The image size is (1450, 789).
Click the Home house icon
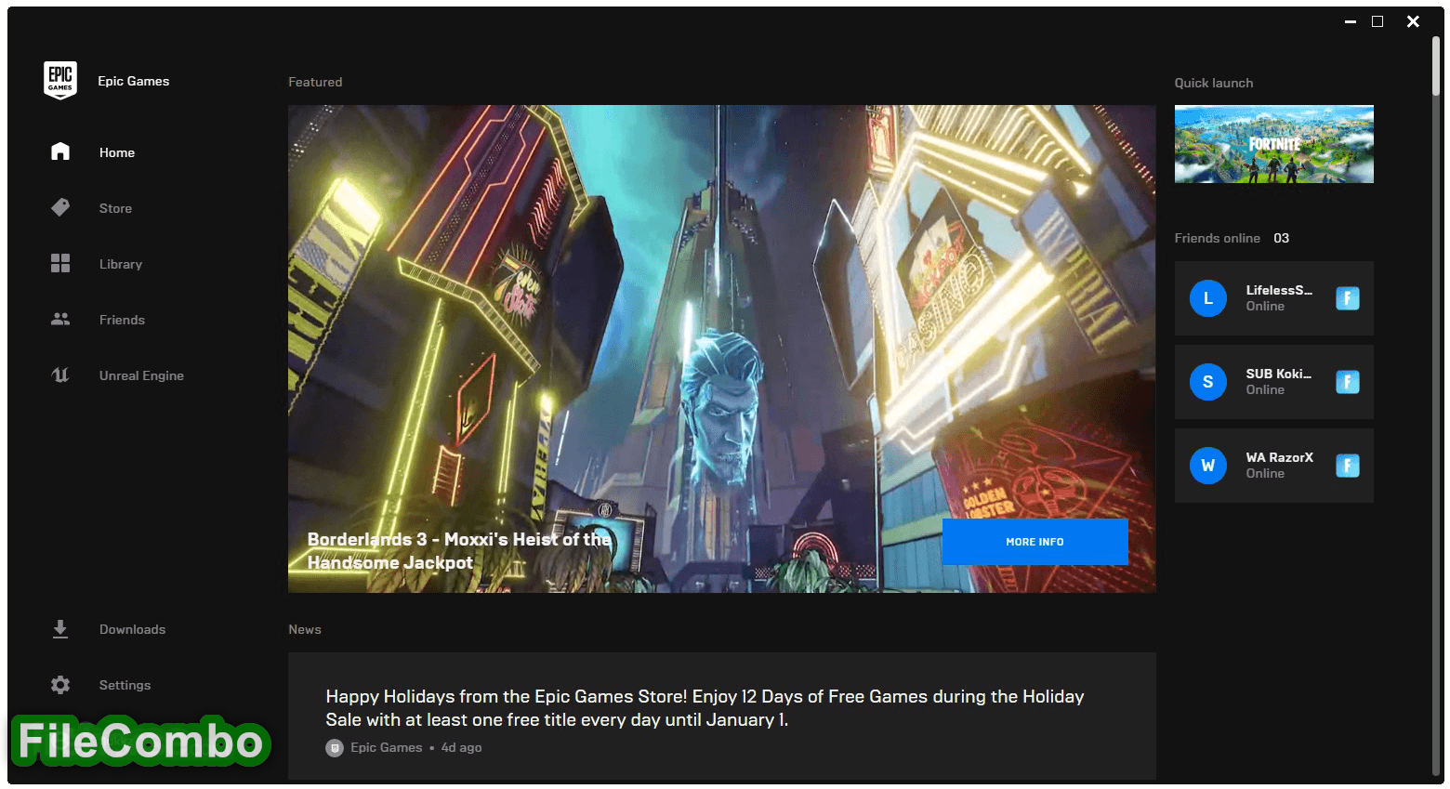tap(60, 151)
